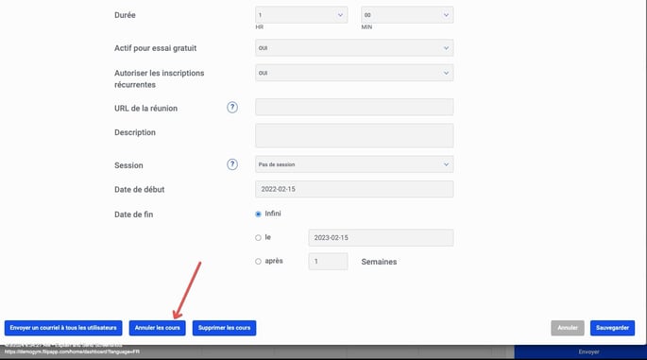
Task: Select the 'le' end date radio option
Action: pyautogui.click(x=258, y=237)
